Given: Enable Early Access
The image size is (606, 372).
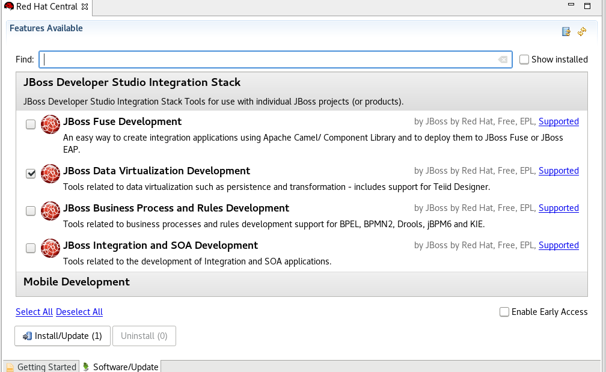Looking at the screenshot, I should pyautogui.click(x=504, y=312).
